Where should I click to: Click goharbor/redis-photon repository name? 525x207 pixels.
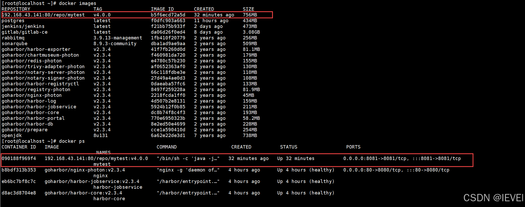32,61
